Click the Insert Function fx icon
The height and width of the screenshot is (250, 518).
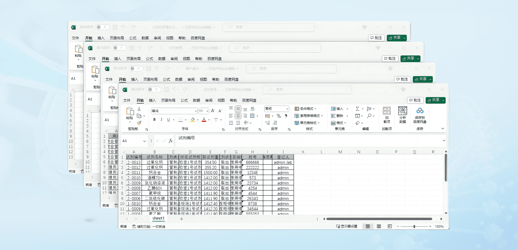coord(171,141)
